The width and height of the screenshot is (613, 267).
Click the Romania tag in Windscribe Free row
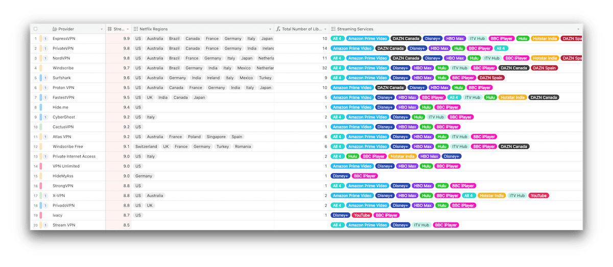243,147
